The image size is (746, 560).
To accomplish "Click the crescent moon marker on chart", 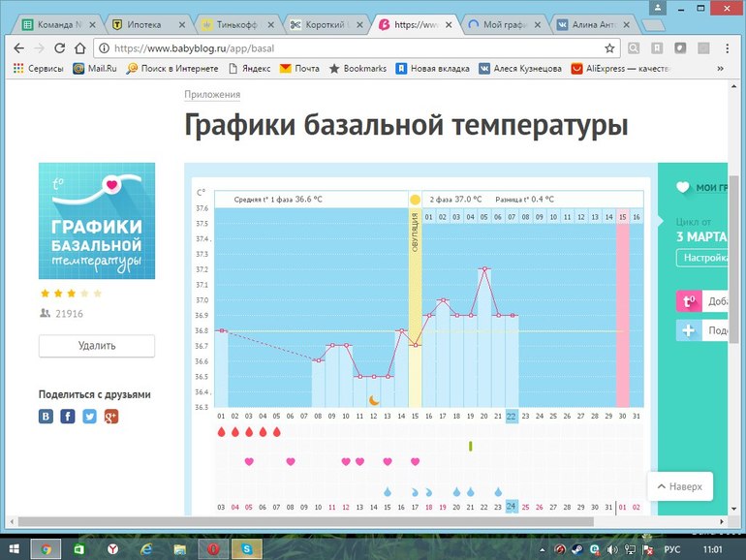I will pyautogui.click(x=373, y=399).
